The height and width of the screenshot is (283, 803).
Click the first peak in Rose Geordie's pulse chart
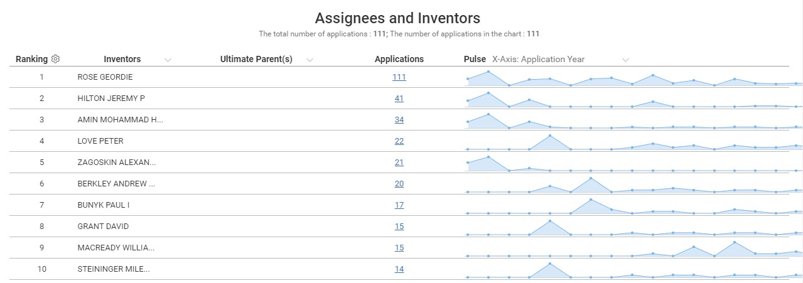click(488, 72)
